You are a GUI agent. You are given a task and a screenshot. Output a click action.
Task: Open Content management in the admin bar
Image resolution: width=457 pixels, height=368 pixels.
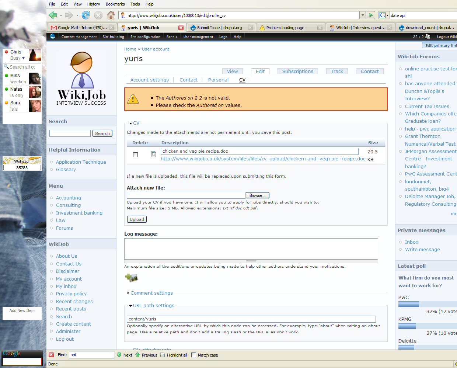click(x=79, y=37)
